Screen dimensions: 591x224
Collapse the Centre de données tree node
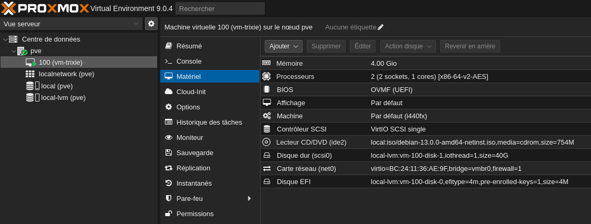pyautogui.click(x=5, y=39)
